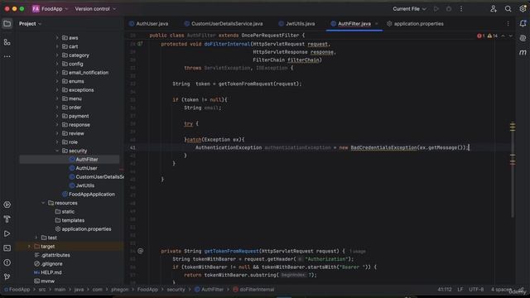This screenshot has height=298, width=530.
Task: Open More tool windows ellipsis in left sidebar
Action: pyautogui.click(x=7, y=56)
